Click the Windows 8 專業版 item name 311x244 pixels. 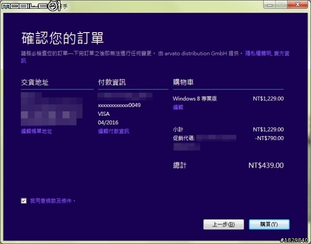[x=195, y=99]
